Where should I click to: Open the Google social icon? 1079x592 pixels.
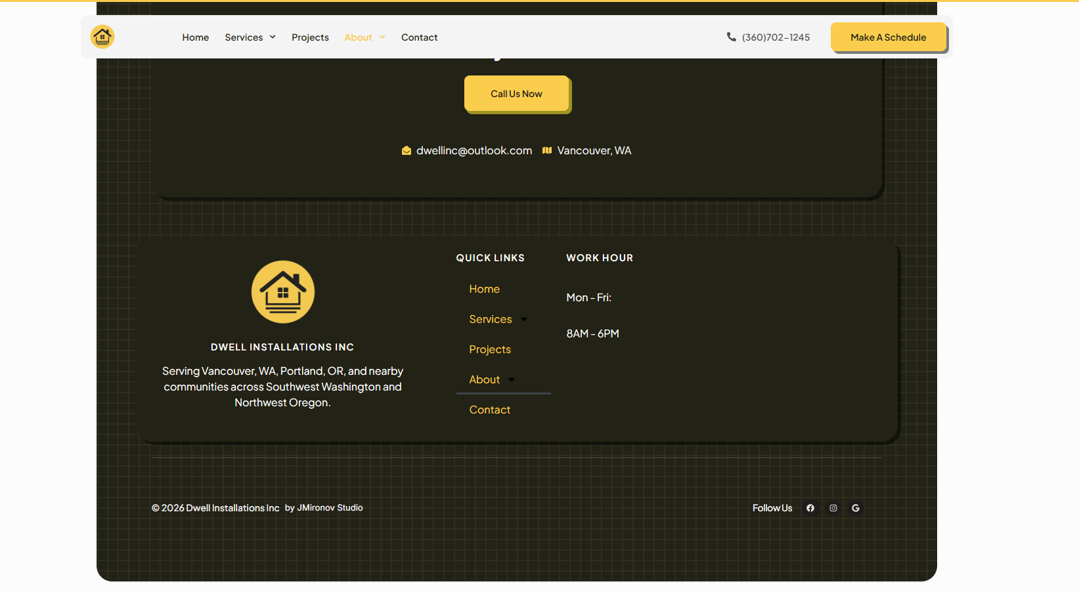(x=856, y=508)
